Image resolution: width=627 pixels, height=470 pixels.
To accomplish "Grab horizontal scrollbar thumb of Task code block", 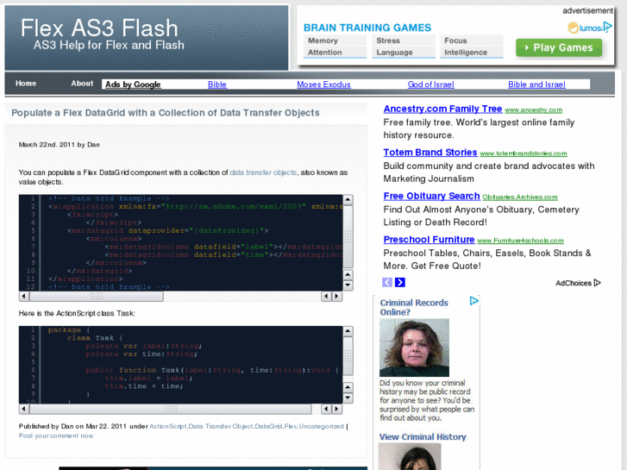I will pos(171,409).
